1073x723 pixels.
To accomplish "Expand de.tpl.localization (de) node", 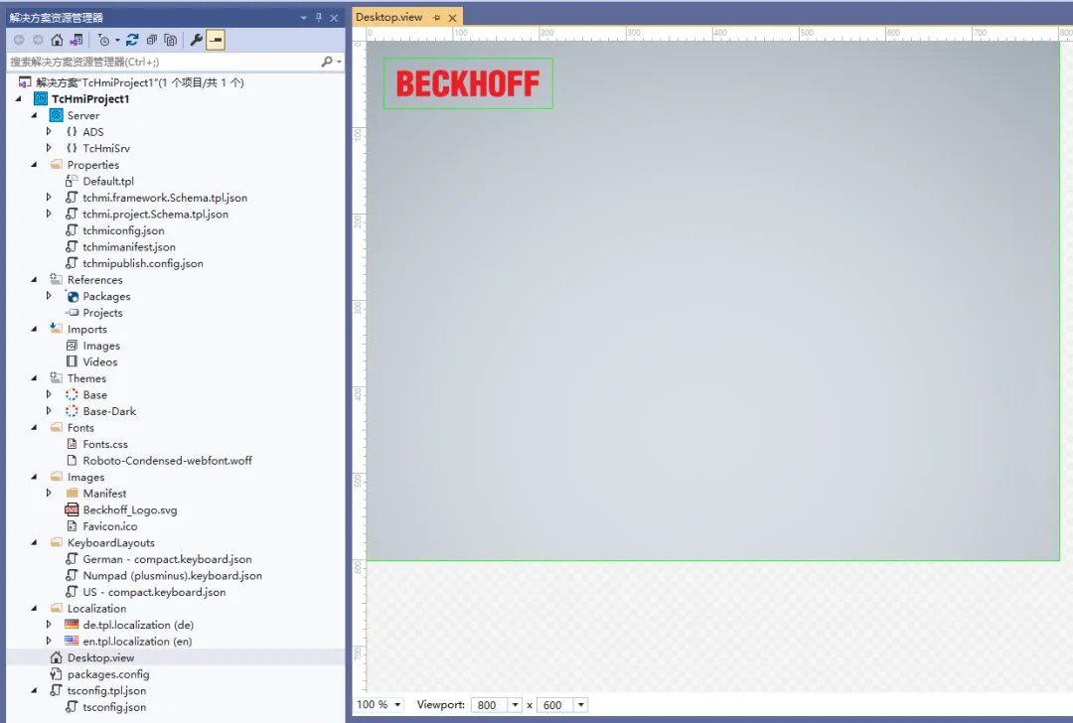I will [x=49, y=624].
